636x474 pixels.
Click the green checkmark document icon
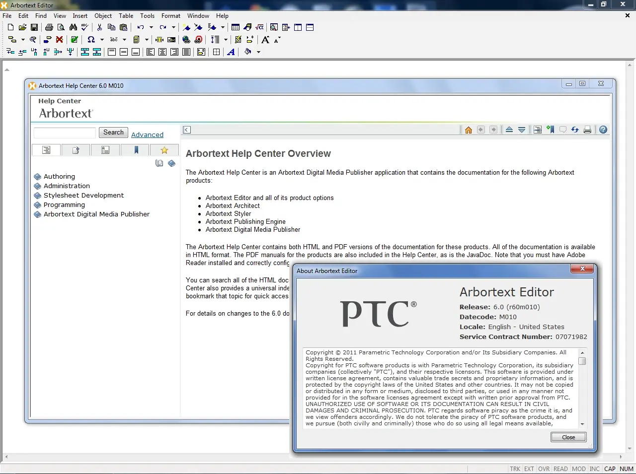coord(75,40)
